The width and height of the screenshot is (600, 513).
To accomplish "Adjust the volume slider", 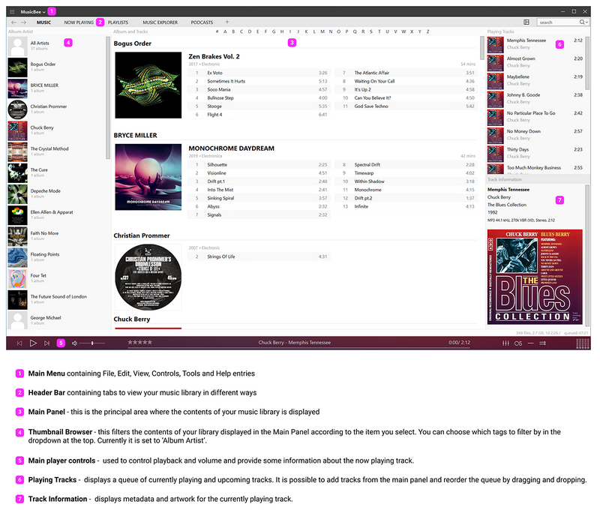I will 92,343.
